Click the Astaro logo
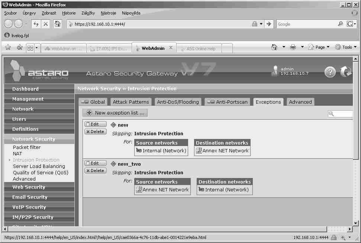 click(x=39, y=71)
